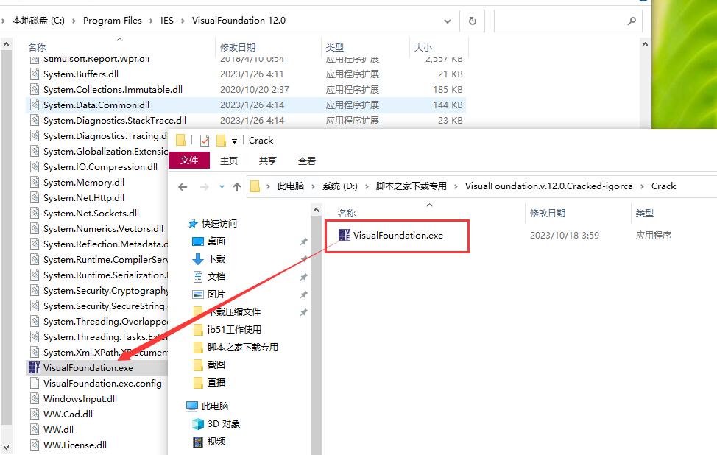Select VisualFoundation.exe in the Crack window
This screenshot has height=455, width=717.
coord(398,236)
